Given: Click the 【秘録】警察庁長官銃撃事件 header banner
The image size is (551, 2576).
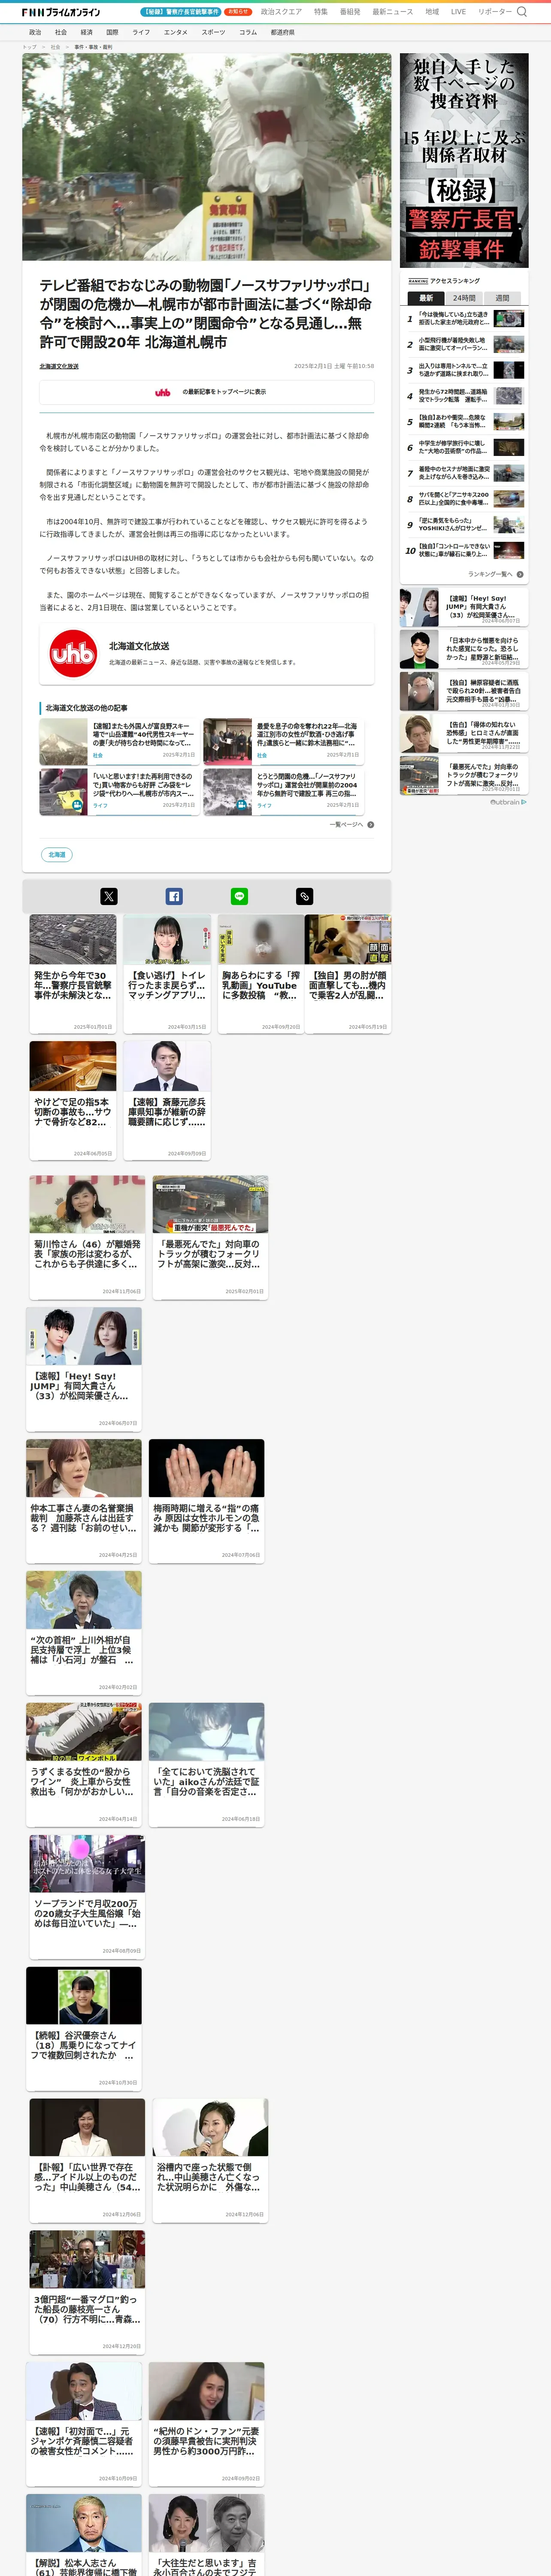Looking at the screenshot, I should coord(181,12).
